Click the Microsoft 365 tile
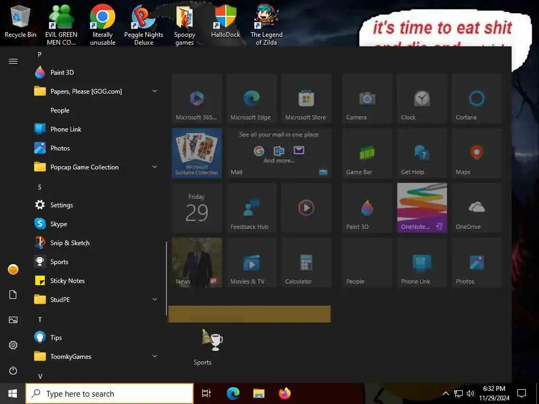 pyautogui.click(x=197, y=98)
